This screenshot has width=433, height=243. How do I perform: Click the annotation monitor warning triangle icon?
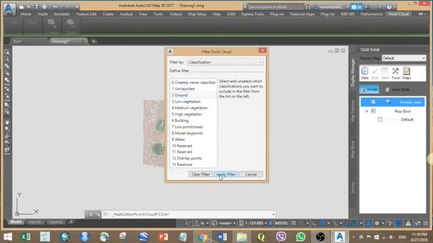click(408, 223)
